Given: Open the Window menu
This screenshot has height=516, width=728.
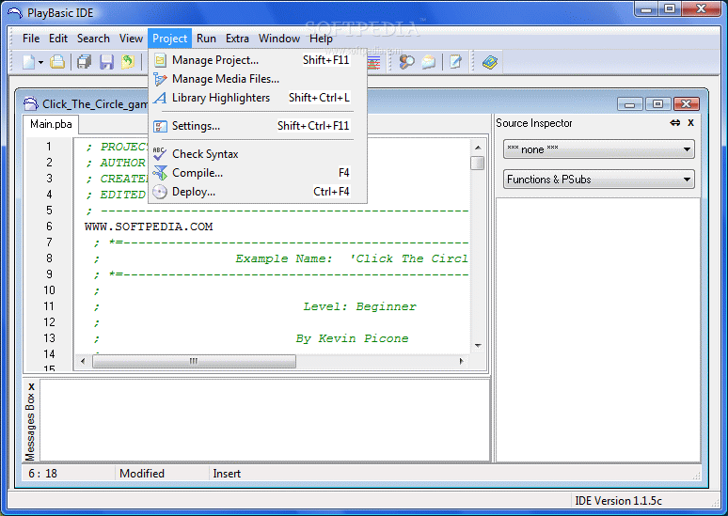Looking at the screenshot, I should click(279, 39).
